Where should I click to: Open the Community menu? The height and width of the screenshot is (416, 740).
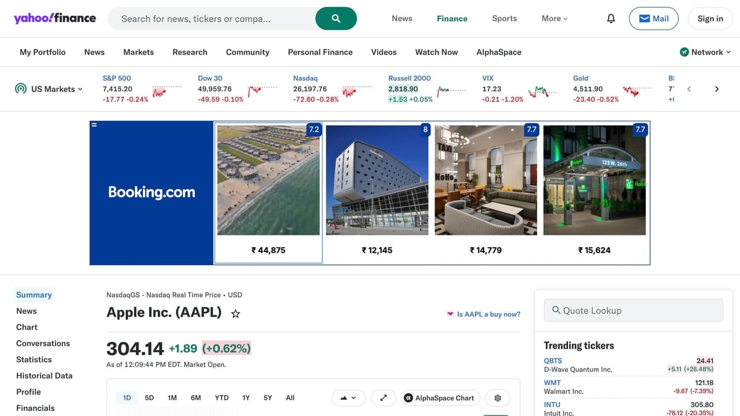pos(247,52)
